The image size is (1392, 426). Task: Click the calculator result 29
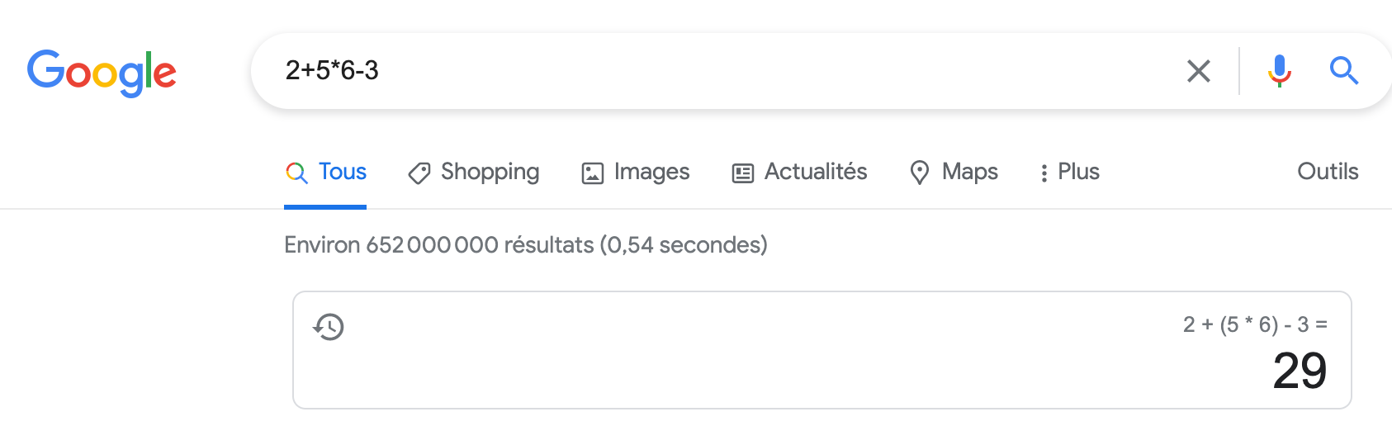[x=1300, y=371]
